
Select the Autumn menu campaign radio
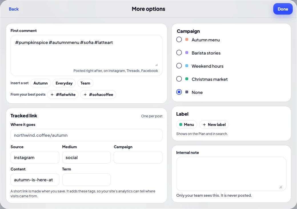pyautogui.click(x=179, y=40)
